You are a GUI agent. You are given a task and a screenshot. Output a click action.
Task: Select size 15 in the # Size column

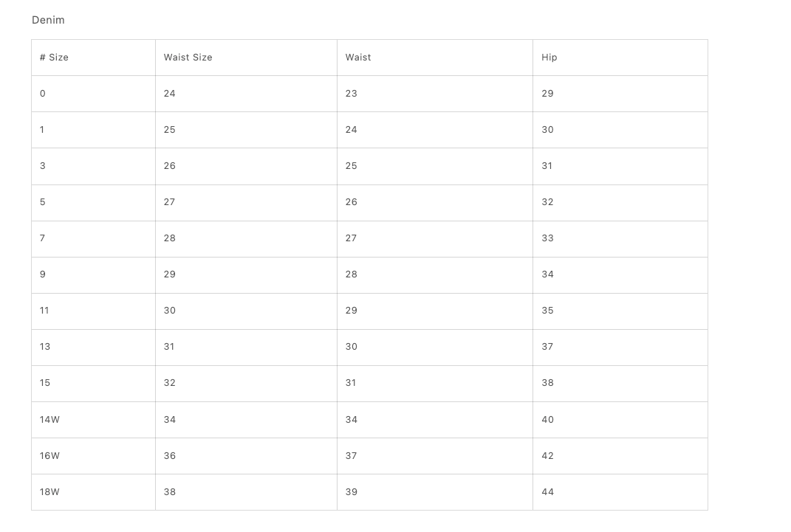45,383
